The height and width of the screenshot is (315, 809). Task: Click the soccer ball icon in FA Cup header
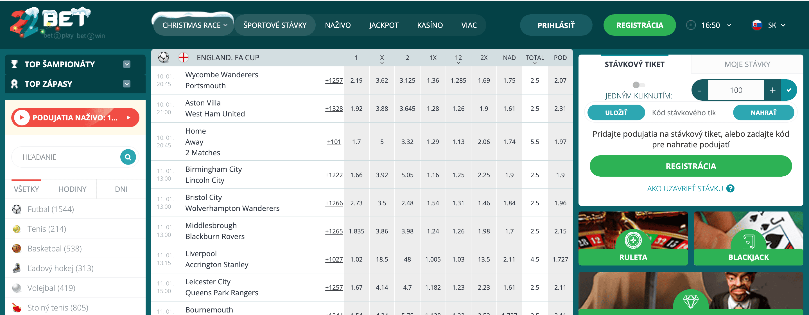coord(164,58)
